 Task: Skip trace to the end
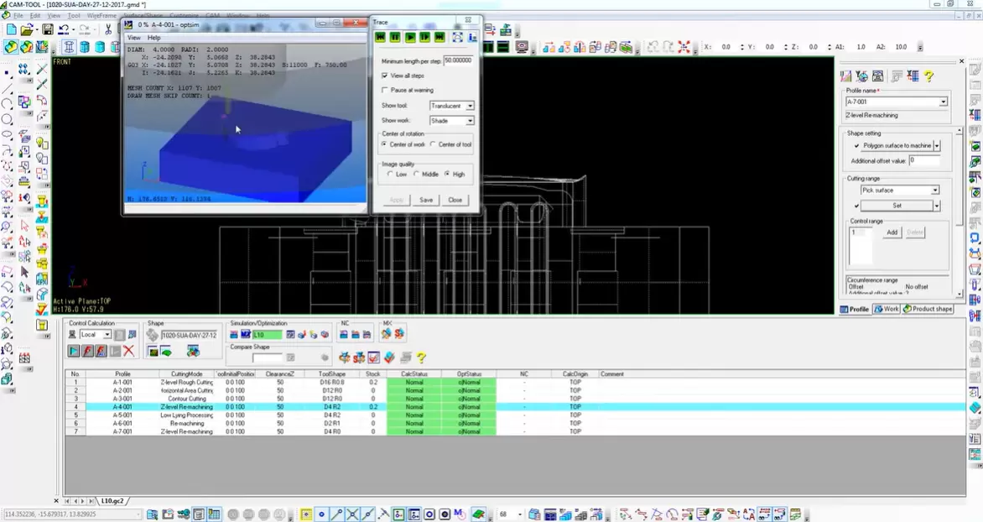[439, 37]
